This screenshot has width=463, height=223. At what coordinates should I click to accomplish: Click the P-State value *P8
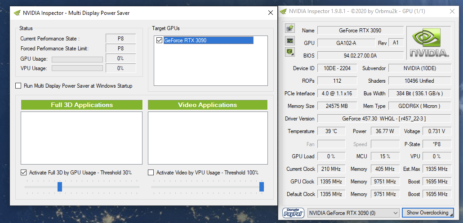pos(437,144)
